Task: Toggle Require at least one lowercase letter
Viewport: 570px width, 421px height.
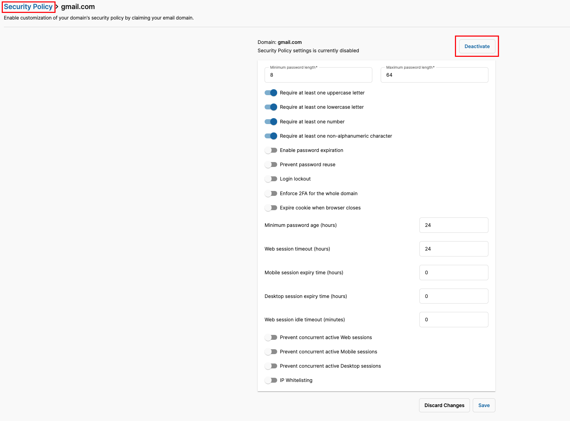Action: (271, 107)
